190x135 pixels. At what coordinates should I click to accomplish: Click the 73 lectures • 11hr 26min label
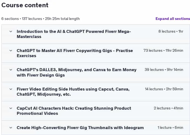(x=163, y=50)
